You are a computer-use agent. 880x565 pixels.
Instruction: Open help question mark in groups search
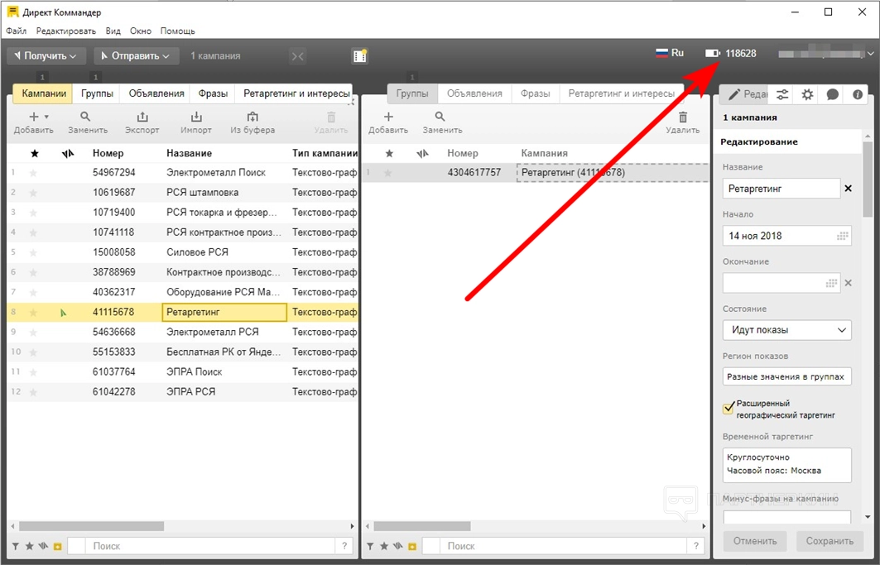(696, 546)
